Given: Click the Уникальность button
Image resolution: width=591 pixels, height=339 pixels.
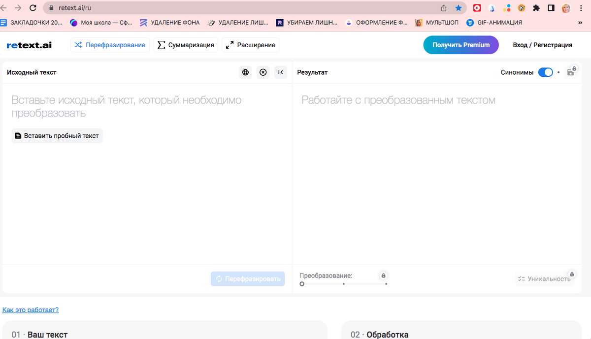Looking at the screenshot, I should coord(544,278).
